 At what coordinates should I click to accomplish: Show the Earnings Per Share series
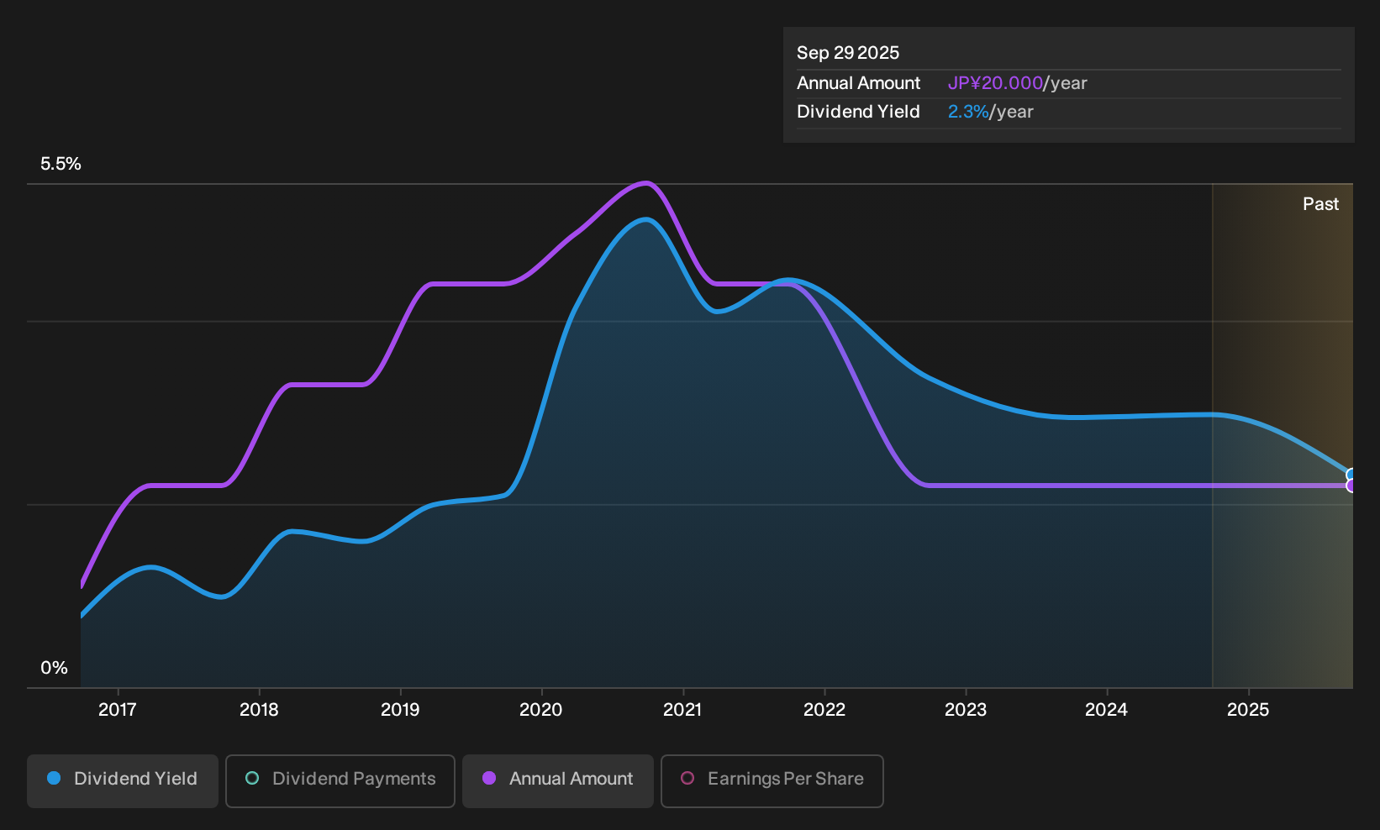[x=772, y=781]
